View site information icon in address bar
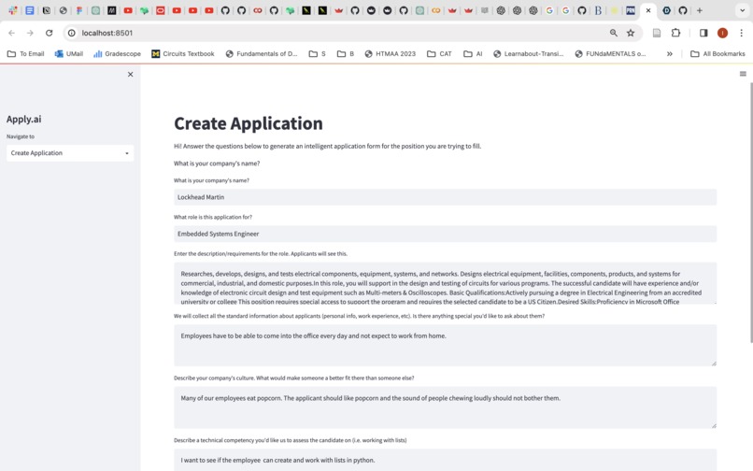Screen dimensions: 753x471 coord(72,33)
